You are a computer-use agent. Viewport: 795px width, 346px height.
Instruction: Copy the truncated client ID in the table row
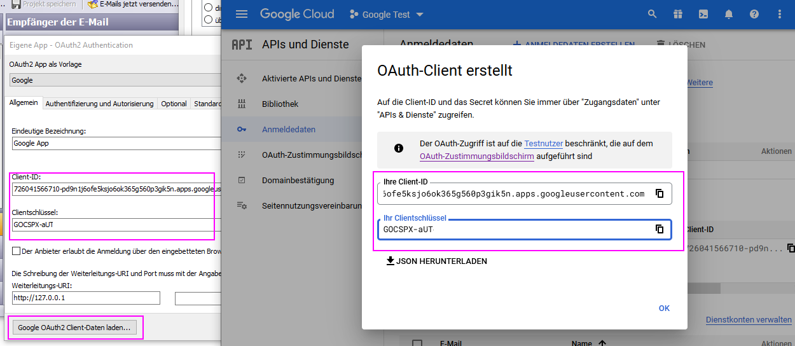tap(791, 247)
